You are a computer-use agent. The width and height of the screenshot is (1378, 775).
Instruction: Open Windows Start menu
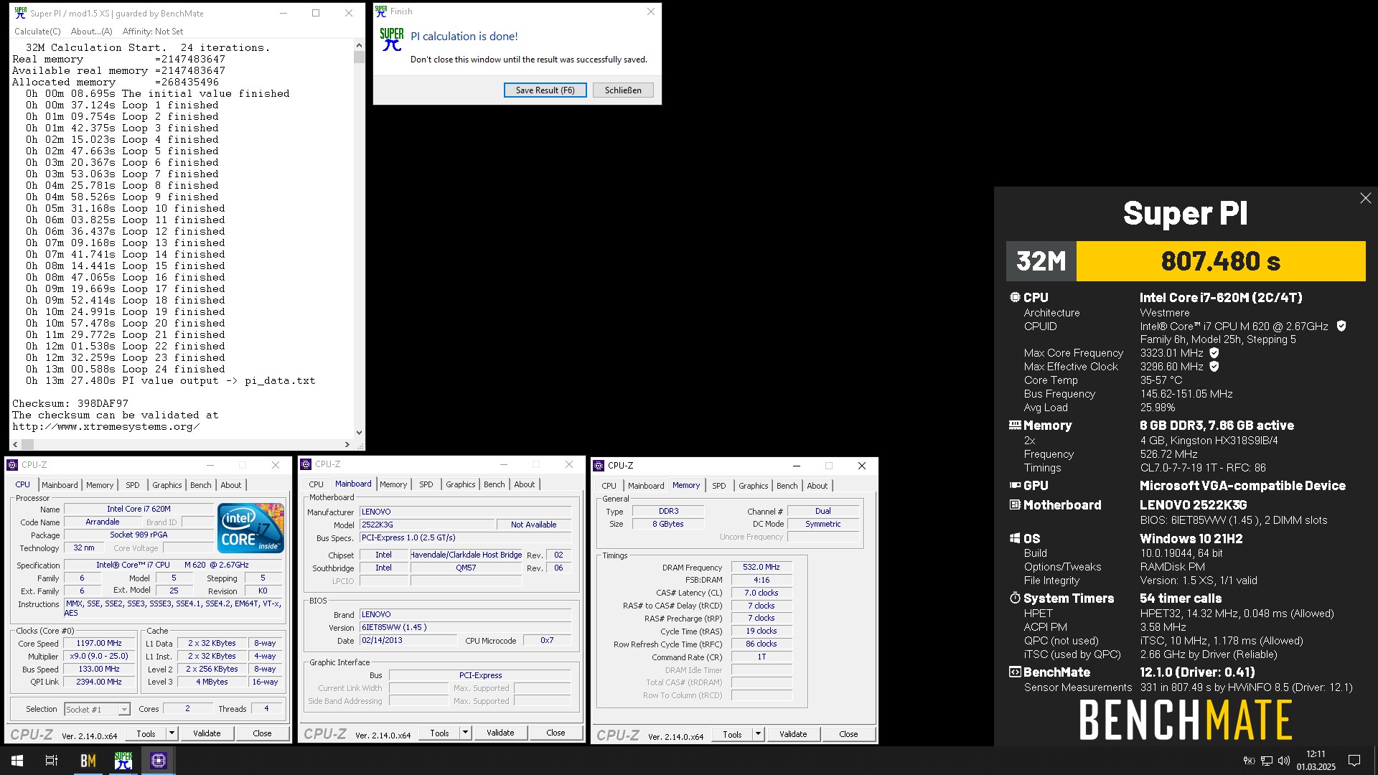tap(17, 761)
